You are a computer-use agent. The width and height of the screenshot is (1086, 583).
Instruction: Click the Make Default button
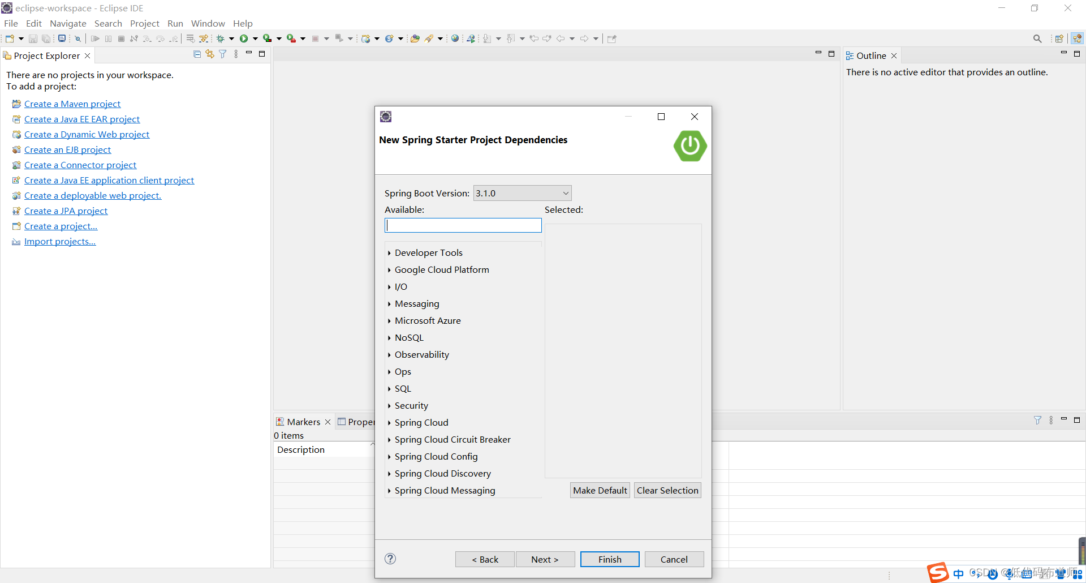click(x=600, y=490)
